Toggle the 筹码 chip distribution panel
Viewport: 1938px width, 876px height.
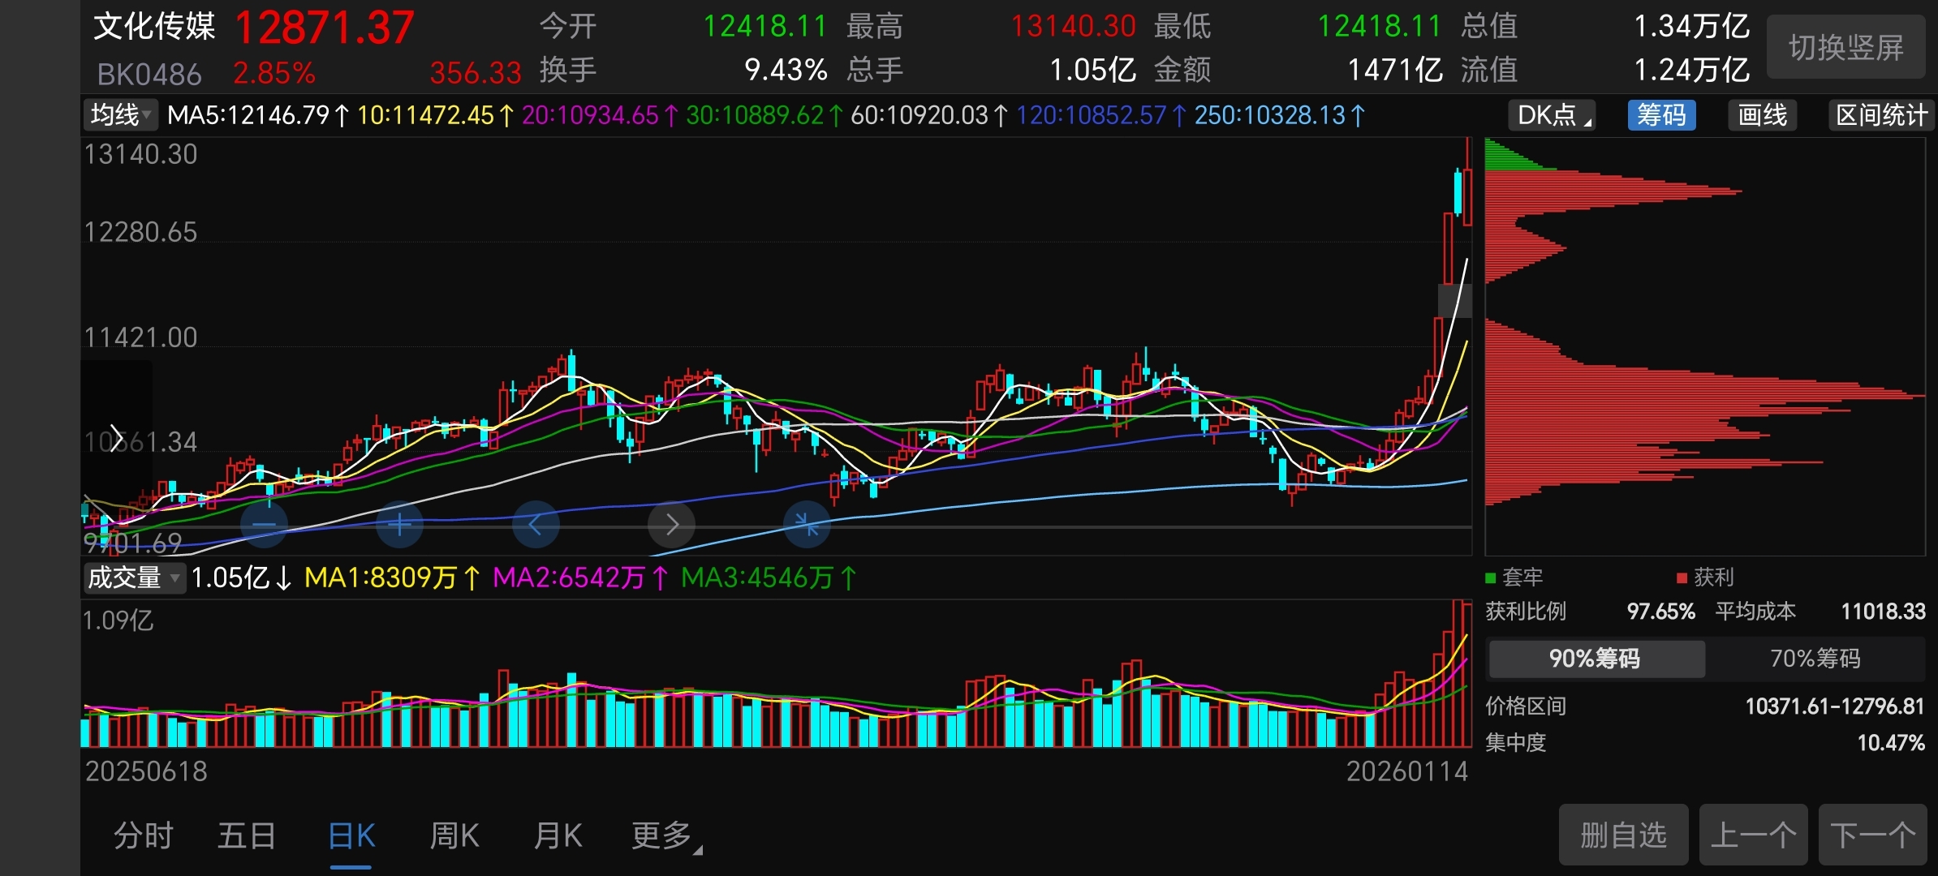tap(1660, 115)
